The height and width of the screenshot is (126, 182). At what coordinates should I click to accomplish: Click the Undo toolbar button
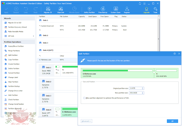click(26, 10)
